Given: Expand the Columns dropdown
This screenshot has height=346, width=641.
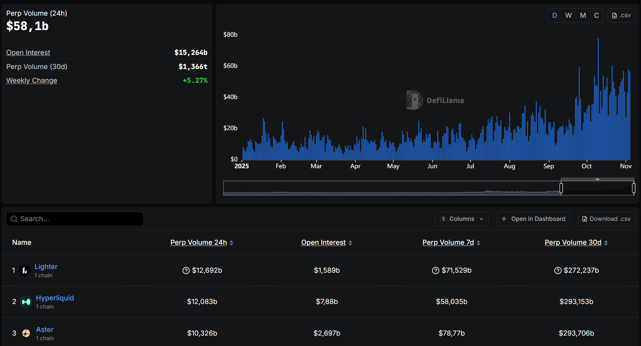Looking at the screenshot, I should click(462, 219).
